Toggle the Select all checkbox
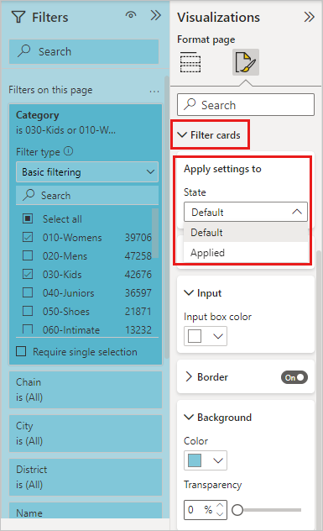This screenshot has width=323, height=531. (x=28, y=218)
